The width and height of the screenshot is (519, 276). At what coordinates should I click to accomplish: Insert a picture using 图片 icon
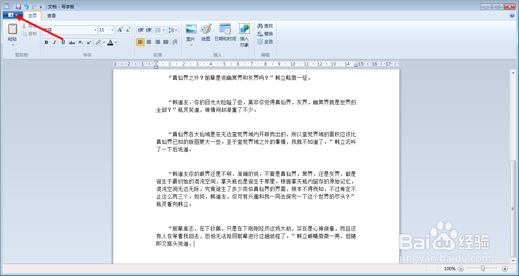click(191, 29)
